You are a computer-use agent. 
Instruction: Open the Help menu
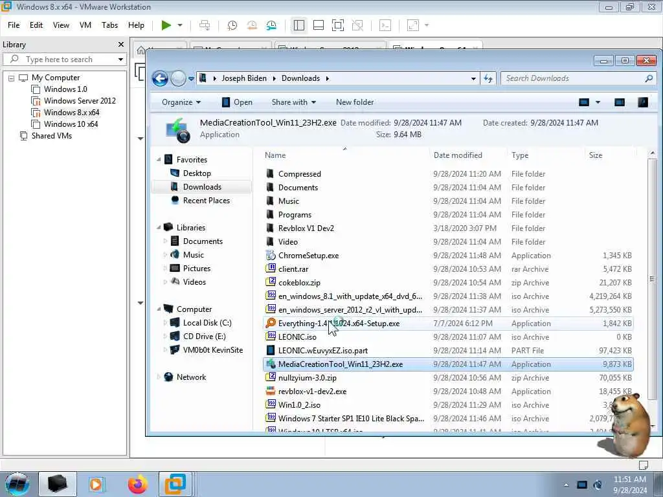136,25
